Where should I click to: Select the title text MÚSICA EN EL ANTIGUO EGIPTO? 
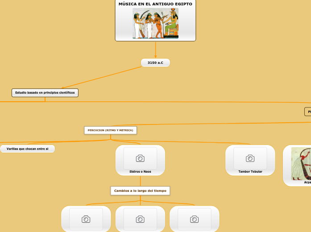pos(155,4)
